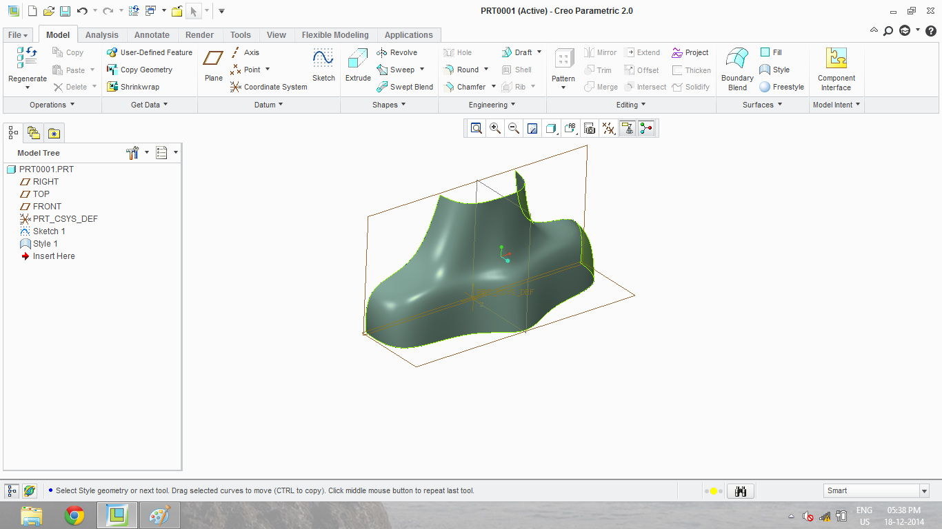This screenshot has width=942, height=529.
Task: Open the Smart selection filter dropdown
Action: [925, 491]
